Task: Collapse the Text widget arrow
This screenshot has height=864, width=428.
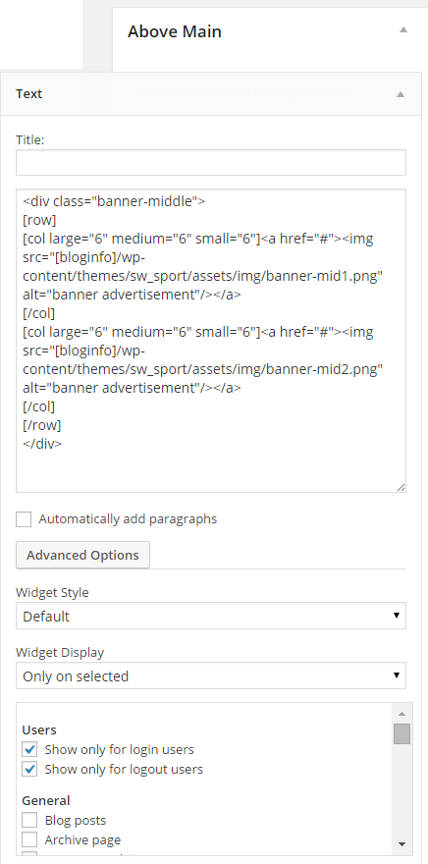Action: pos(401,94)
